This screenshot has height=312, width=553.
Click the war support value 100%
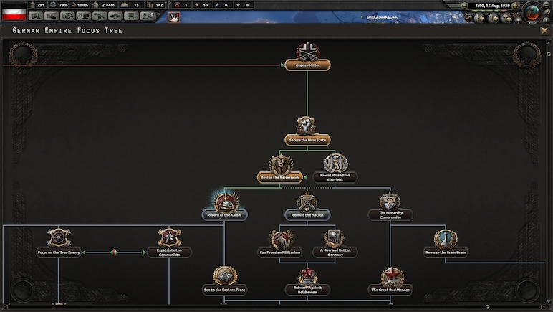click(83, 5)
